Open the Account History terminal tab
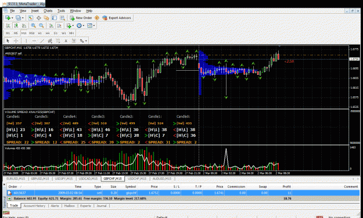 pos(34,206)
